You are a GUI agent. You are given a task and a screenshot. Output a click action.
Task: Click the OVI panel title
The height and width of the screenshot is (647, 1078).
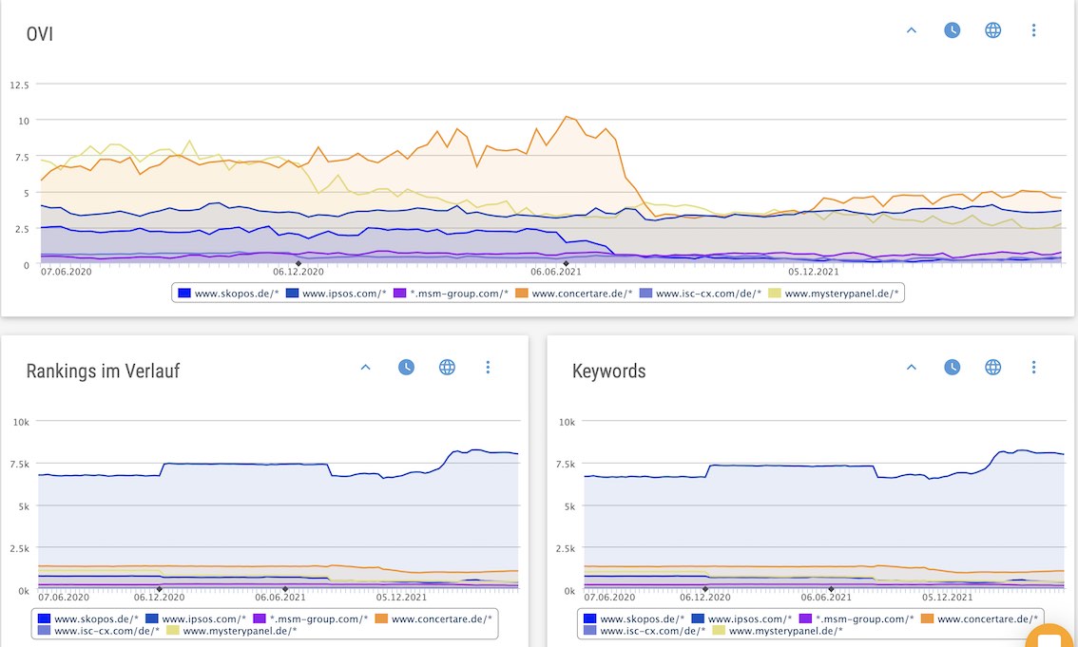39,34
